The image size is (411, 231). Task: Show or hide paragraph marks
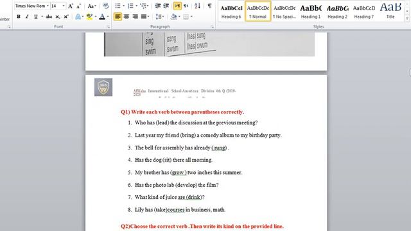pyautogui.click(x=210, y=6)
